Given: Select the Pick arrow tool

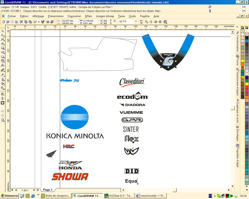Looking at the screenshot, I should pyautogui.click(x=3, y=31).
